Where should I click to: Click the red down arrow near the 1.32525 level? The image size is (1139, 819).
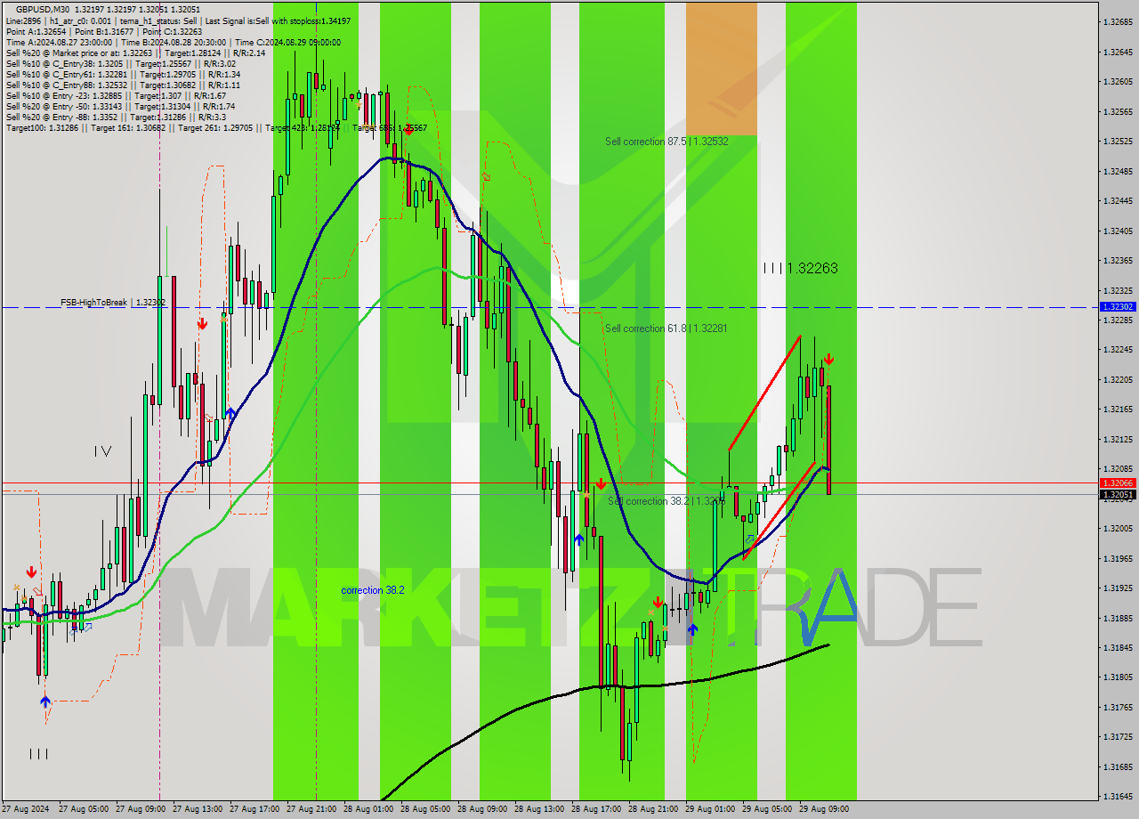coord(408,130)
